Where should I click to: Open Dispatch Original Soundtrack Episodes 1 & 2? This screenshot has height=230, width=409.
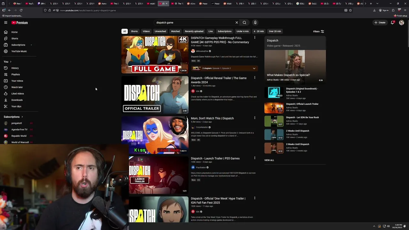pyautogui.click(x=302, y=90)
